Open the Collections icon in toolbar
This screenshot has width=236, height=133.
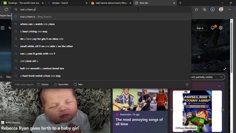coord(205,10)
